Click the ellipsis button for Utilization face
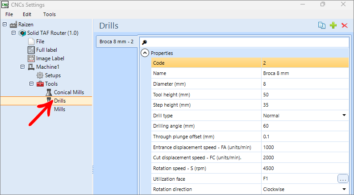The image size is (354, 195). tap(343, 179)
